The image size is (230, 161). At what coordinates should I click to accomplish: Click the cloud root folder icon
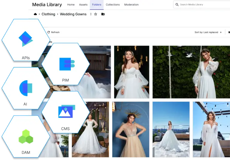pos(35,14)
